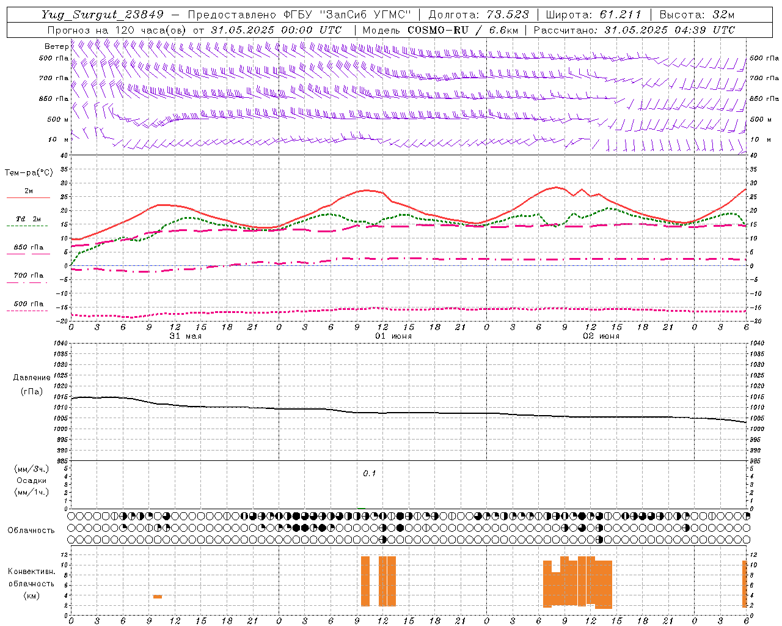Click the Рассчитано: 31.05.2025 04:39 UTC timestamp
The width and height of the screenshot is (782, 626).
tap(634, 30)
